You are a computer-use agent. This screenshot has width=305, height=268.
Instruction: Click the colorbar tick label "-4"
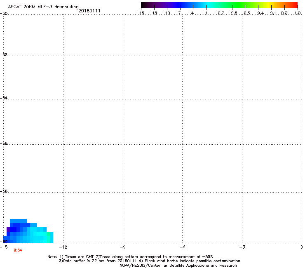pos(191,13)
